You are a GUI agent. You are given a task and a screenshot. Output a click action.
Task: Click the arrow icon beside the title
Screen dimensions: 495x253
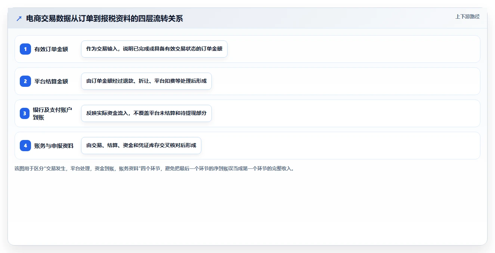[19, 19]
